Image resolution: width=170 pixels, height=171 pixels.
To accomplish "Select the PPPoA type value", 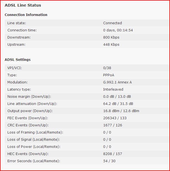I will [x=109, y=75].
